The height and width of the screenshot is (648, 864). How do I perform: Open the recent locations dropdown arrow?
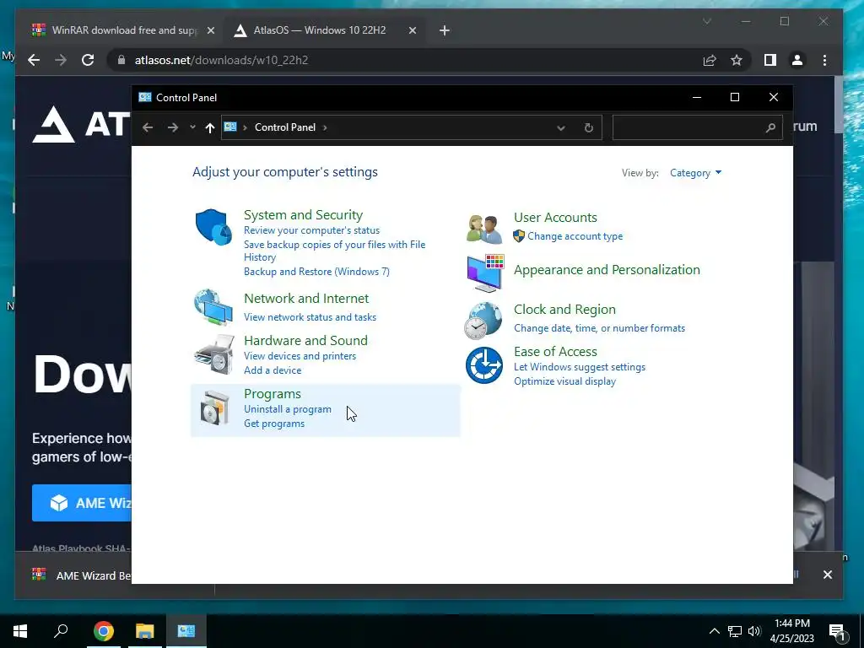(192, 127)
